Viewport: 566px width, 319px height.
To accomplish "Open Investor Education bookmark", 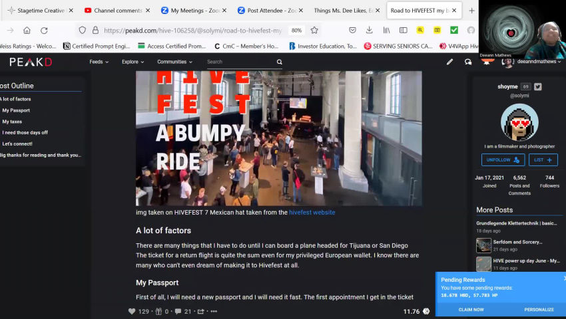I will coord(323,46).
